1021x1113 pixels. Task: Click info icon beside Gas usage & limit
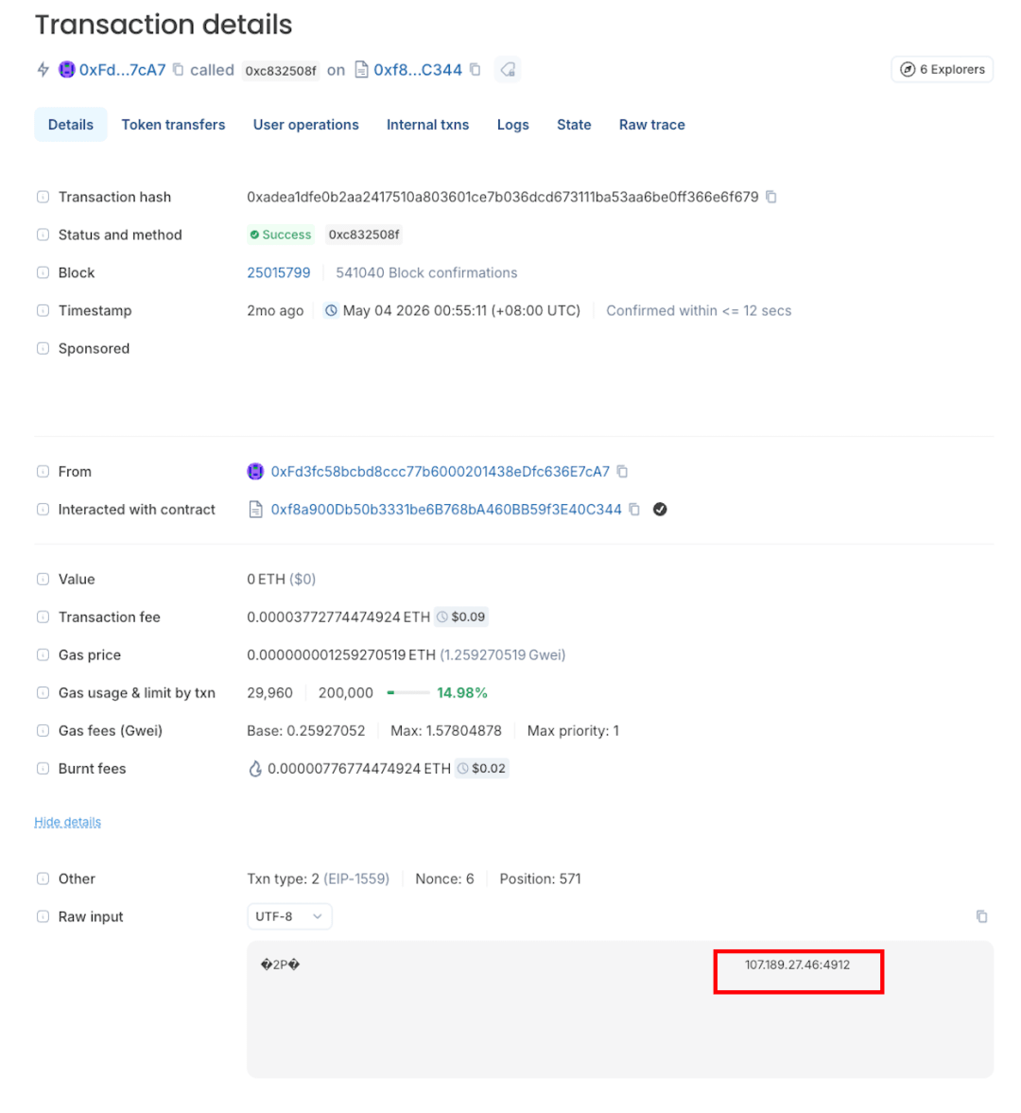(43, 693)
